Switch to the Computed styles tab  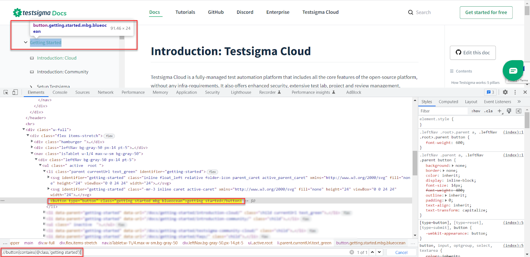click(x=449, y=102)
